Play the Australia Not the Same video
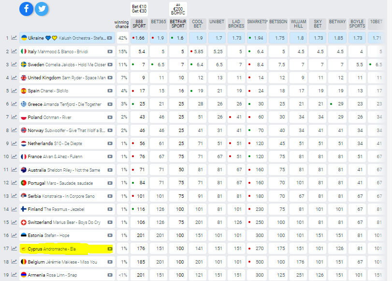This screenshot has width=392, height=281. coord(110,170)
